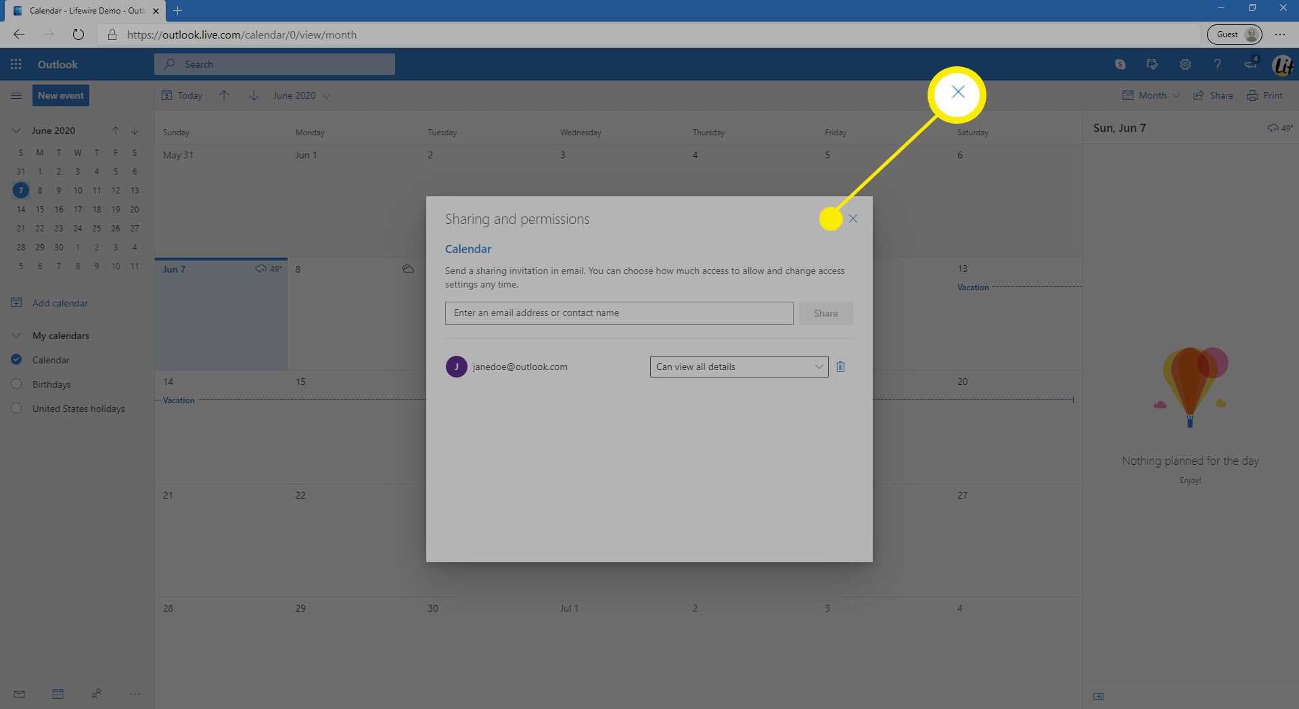Close the Sharing and permissions dialog
This screenshot has height=709, width=1299.
[x=852, y=219]
